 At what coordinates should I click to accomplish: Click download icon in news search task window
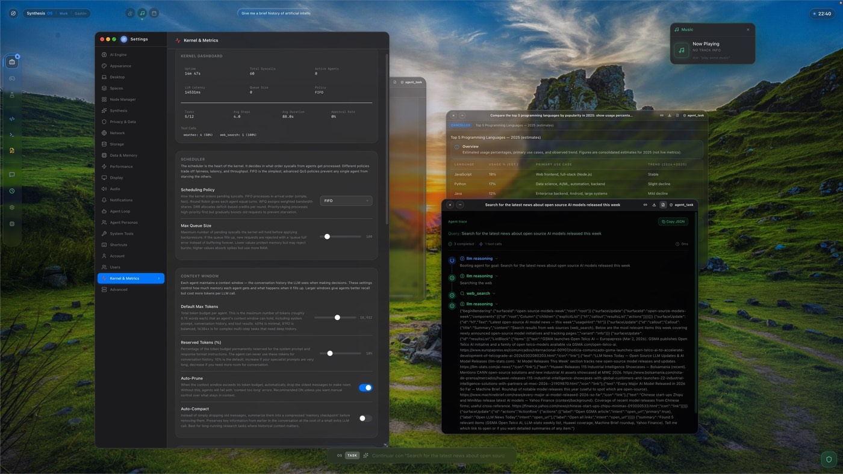point(654,205)
